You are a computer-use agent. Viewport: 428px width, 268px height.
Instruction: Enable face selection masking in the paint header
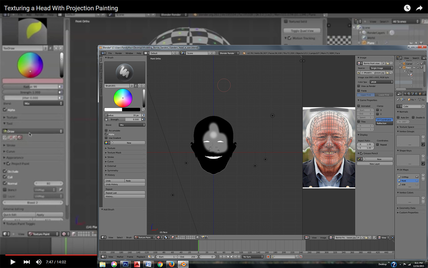coord(172,237)
